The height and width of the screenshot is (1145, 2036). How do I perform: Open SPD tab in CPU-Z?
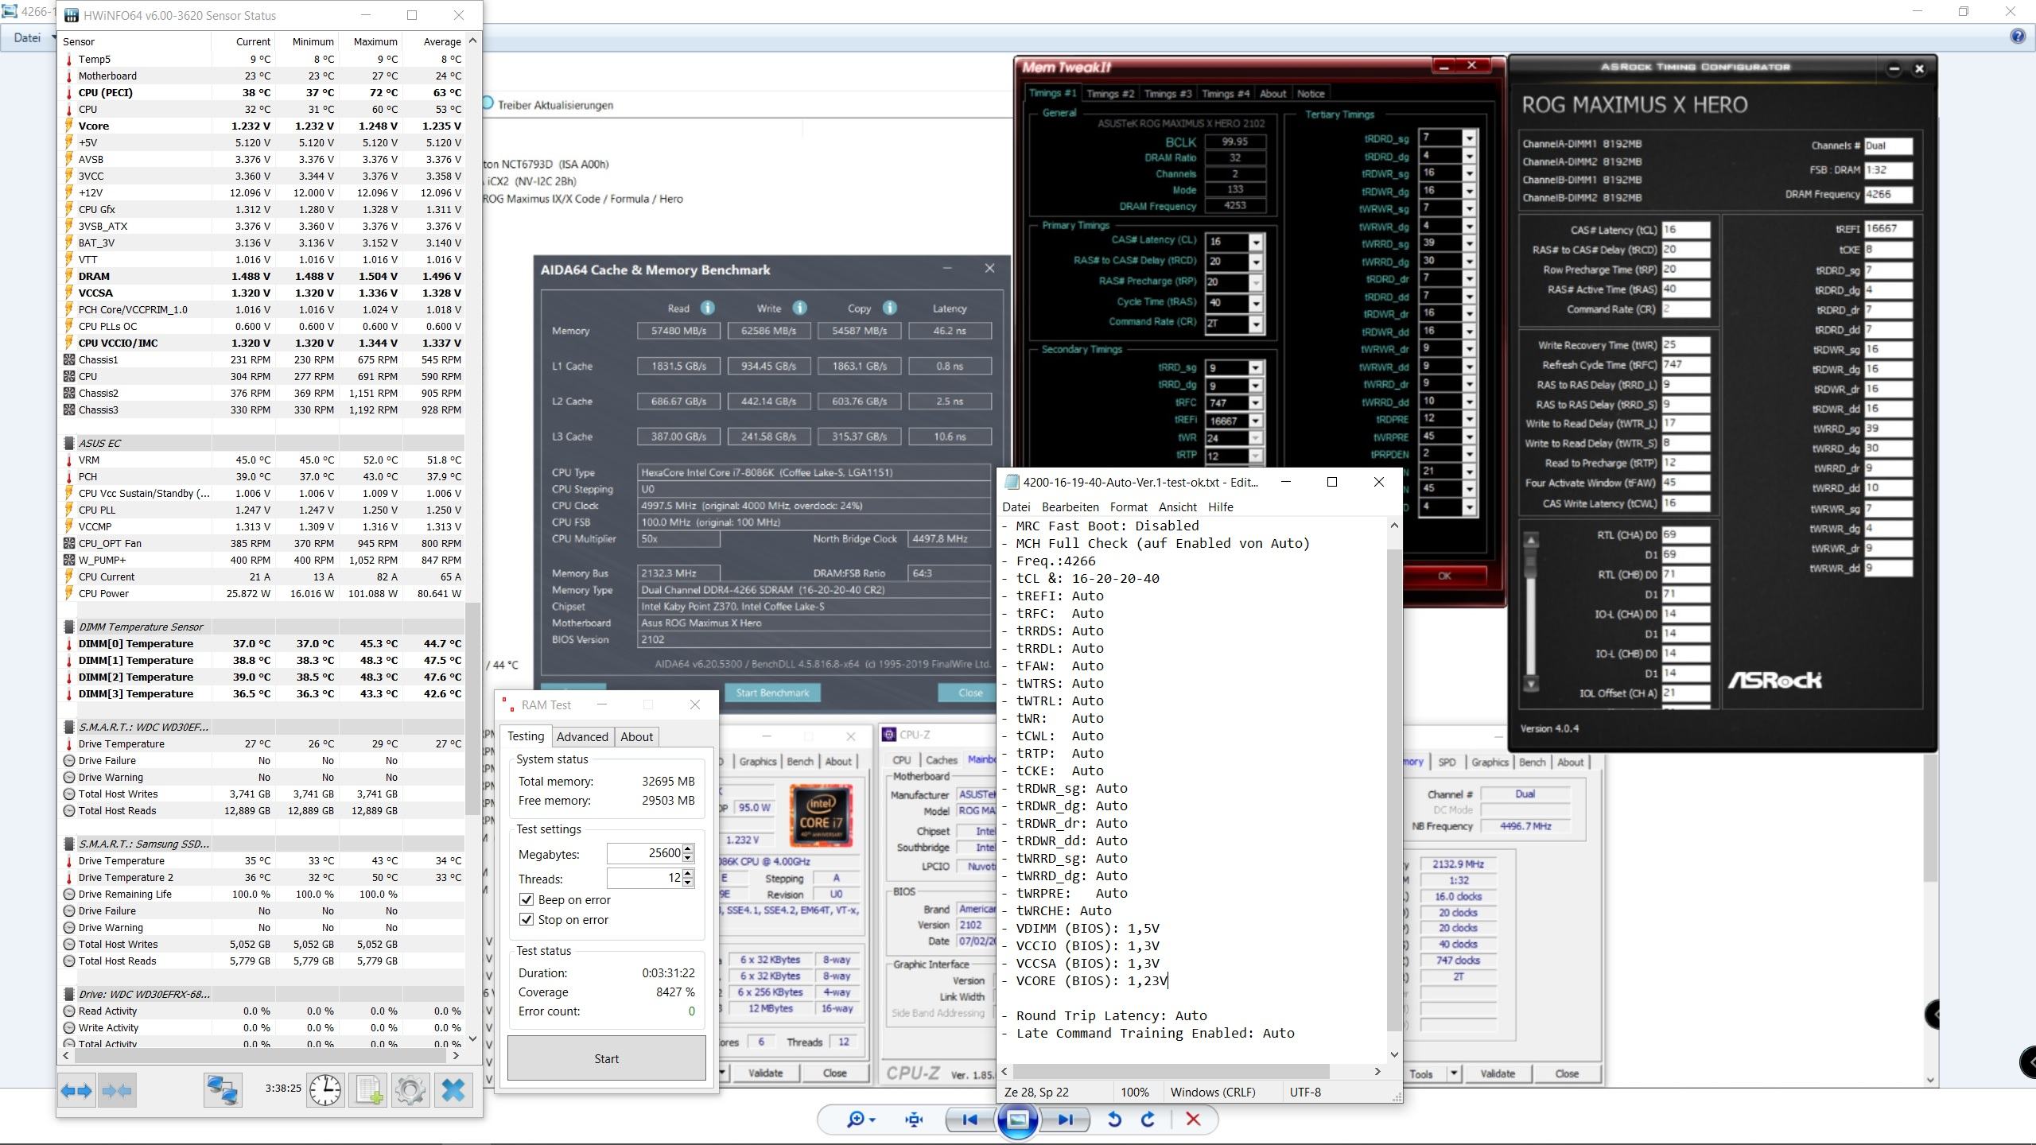coord(1447,762)
